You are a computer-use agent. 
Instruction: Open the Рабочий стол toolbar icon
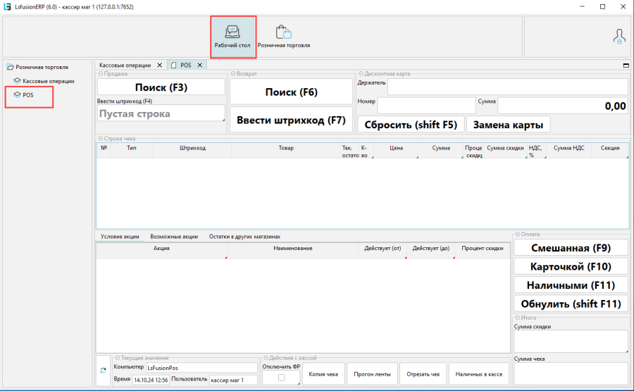232,37
